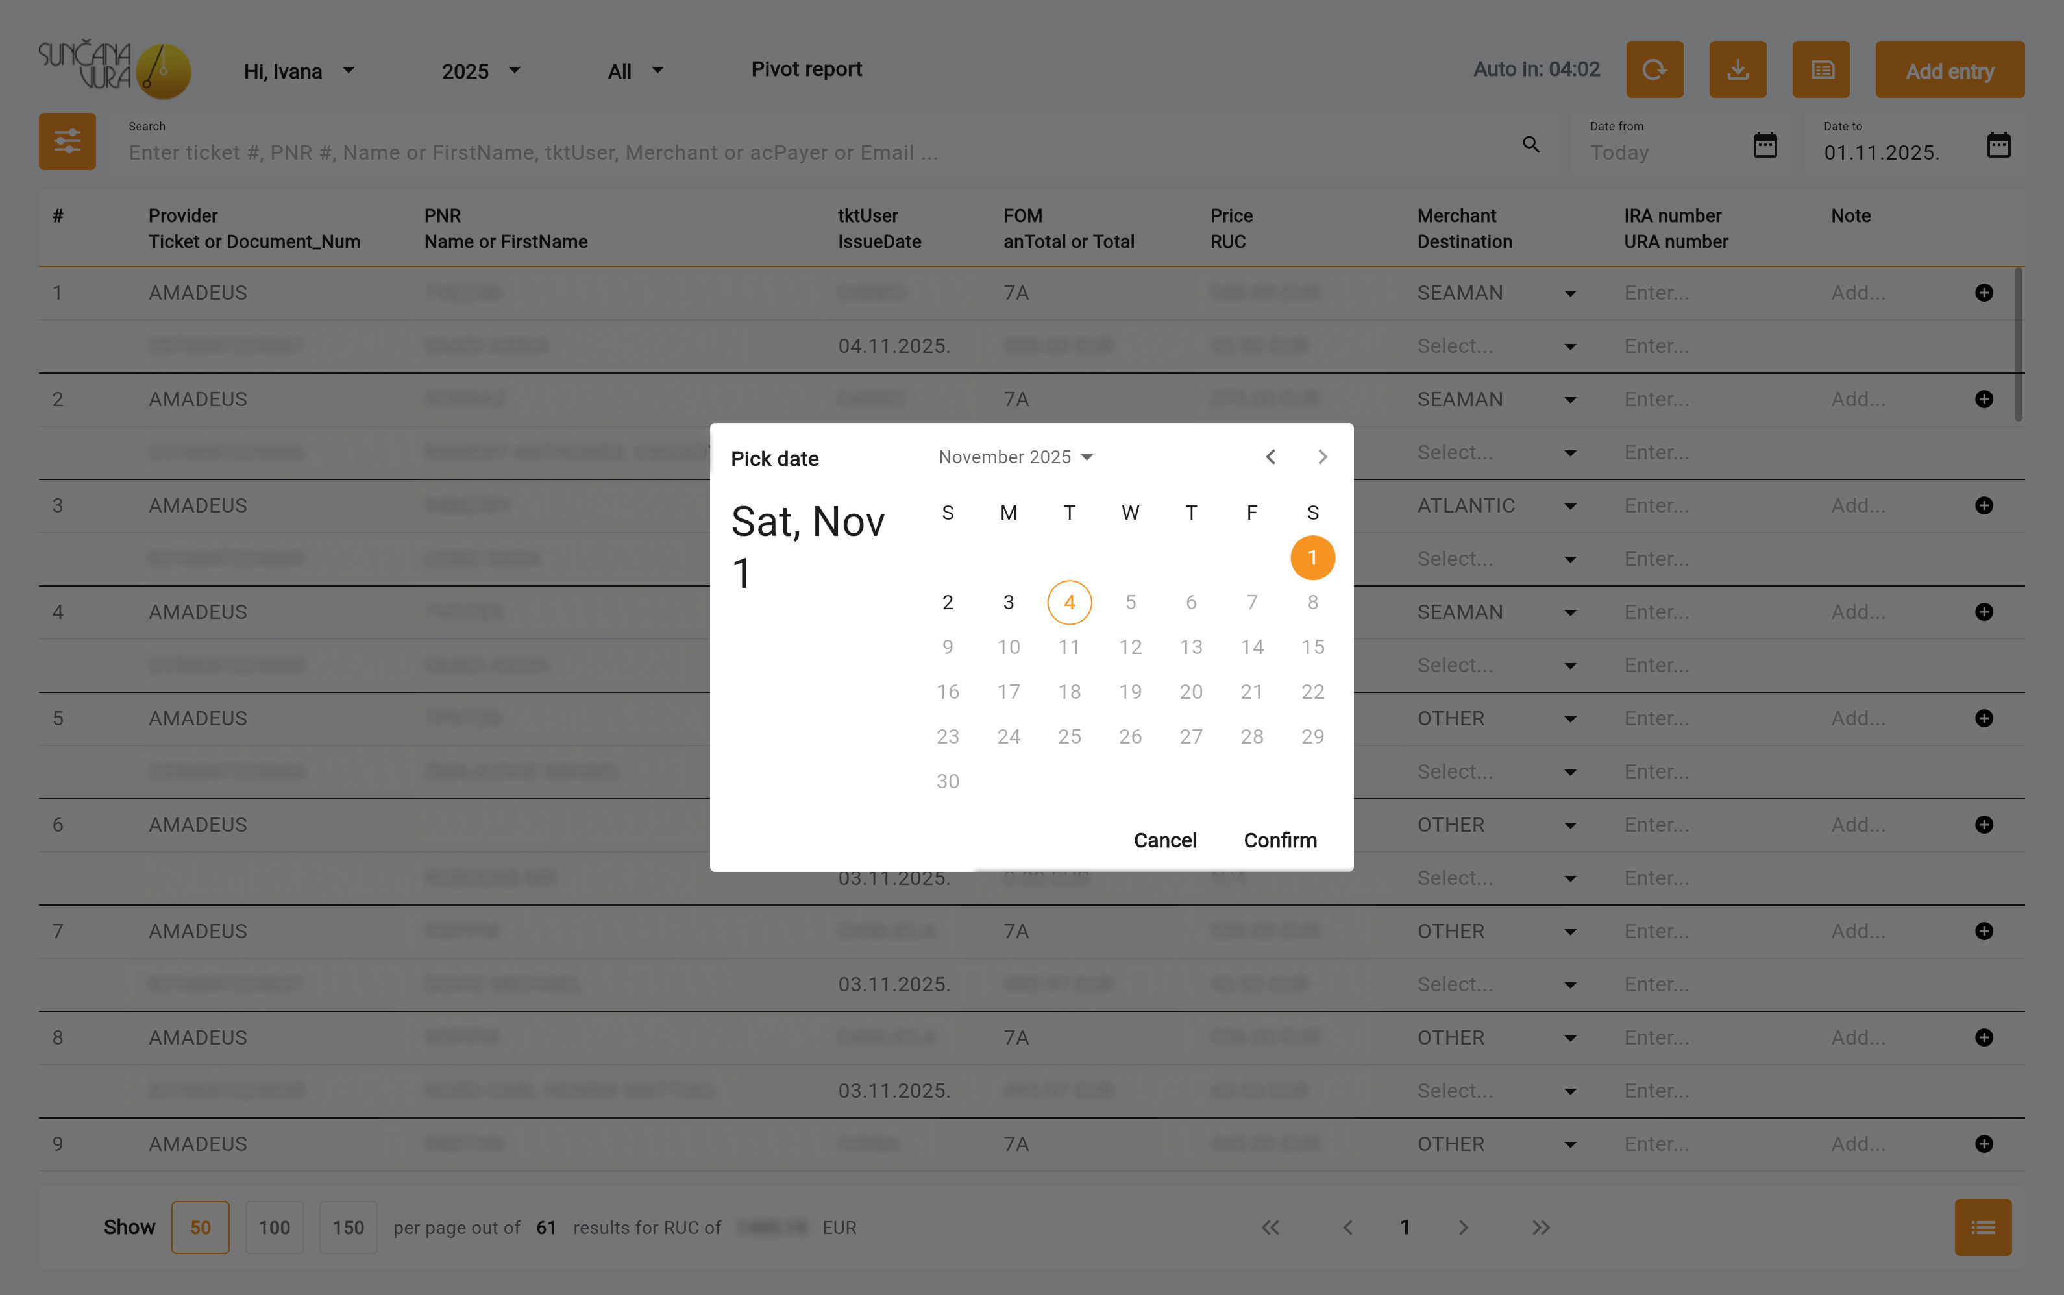Select 150 results per page
The width and height of the screenshot is (2064, 1295).
coord(348,1226)
